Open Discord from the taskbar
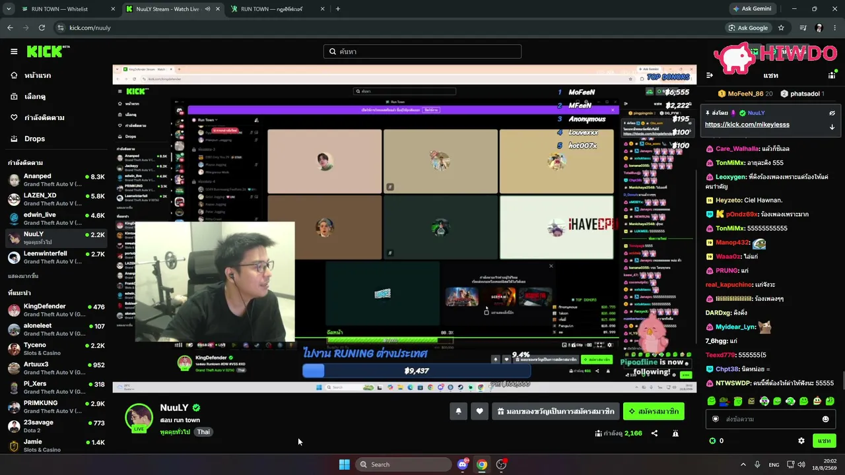 pyautogui.click(x=463, y=464)
